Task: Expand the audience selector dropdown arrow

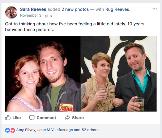Action: click(x=51, y=16)
